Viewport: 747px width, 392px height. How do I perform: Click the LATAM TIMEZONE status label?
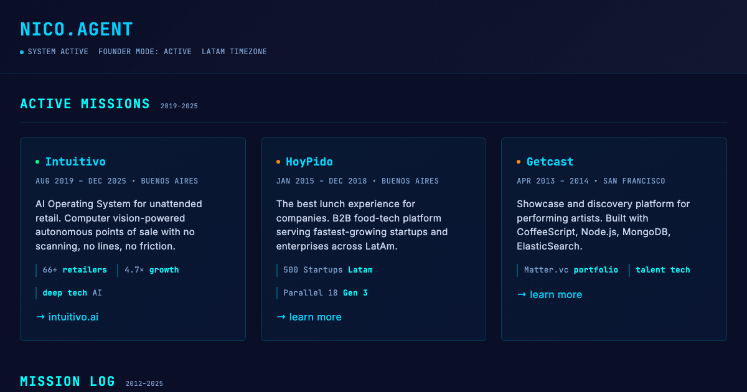click(234, 52)
